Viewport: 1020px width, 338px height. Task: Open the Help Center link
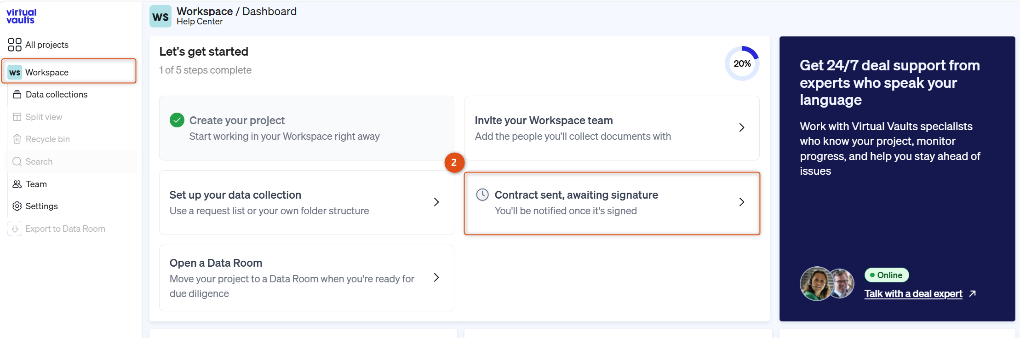tap(200, 22)
